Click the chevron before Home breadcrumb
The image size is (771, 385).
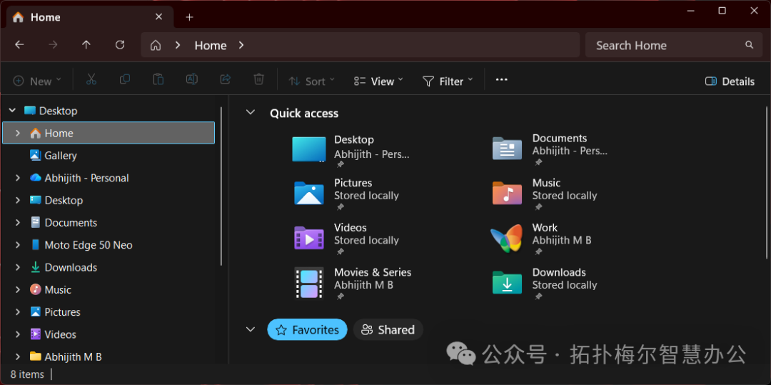[178, 45]
